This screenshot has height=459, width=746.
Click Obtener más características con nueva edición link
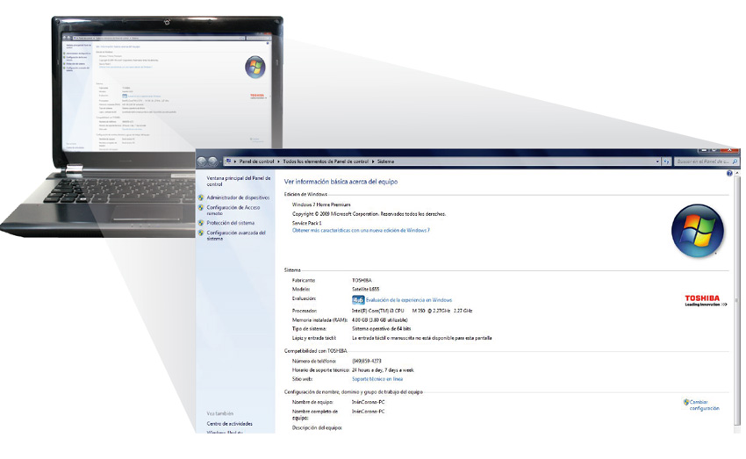coord(361,231)
